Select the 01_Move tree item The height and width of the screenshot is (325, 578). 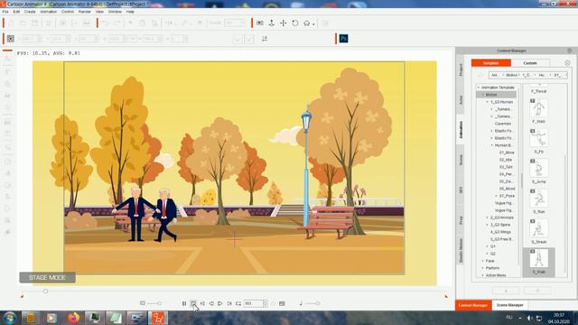pyautogui.click(x=507, y=153)
